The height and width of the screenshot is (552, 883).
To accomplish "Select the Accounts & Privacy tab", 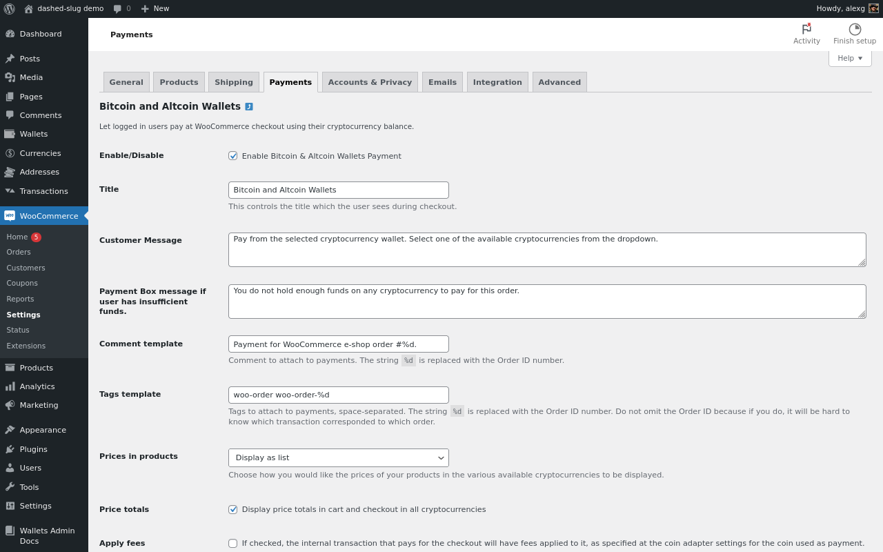I will [370, 82].
